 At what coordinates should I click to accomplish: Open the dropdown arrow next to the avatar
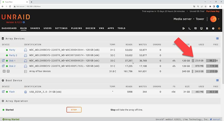[x=219, y=19]
